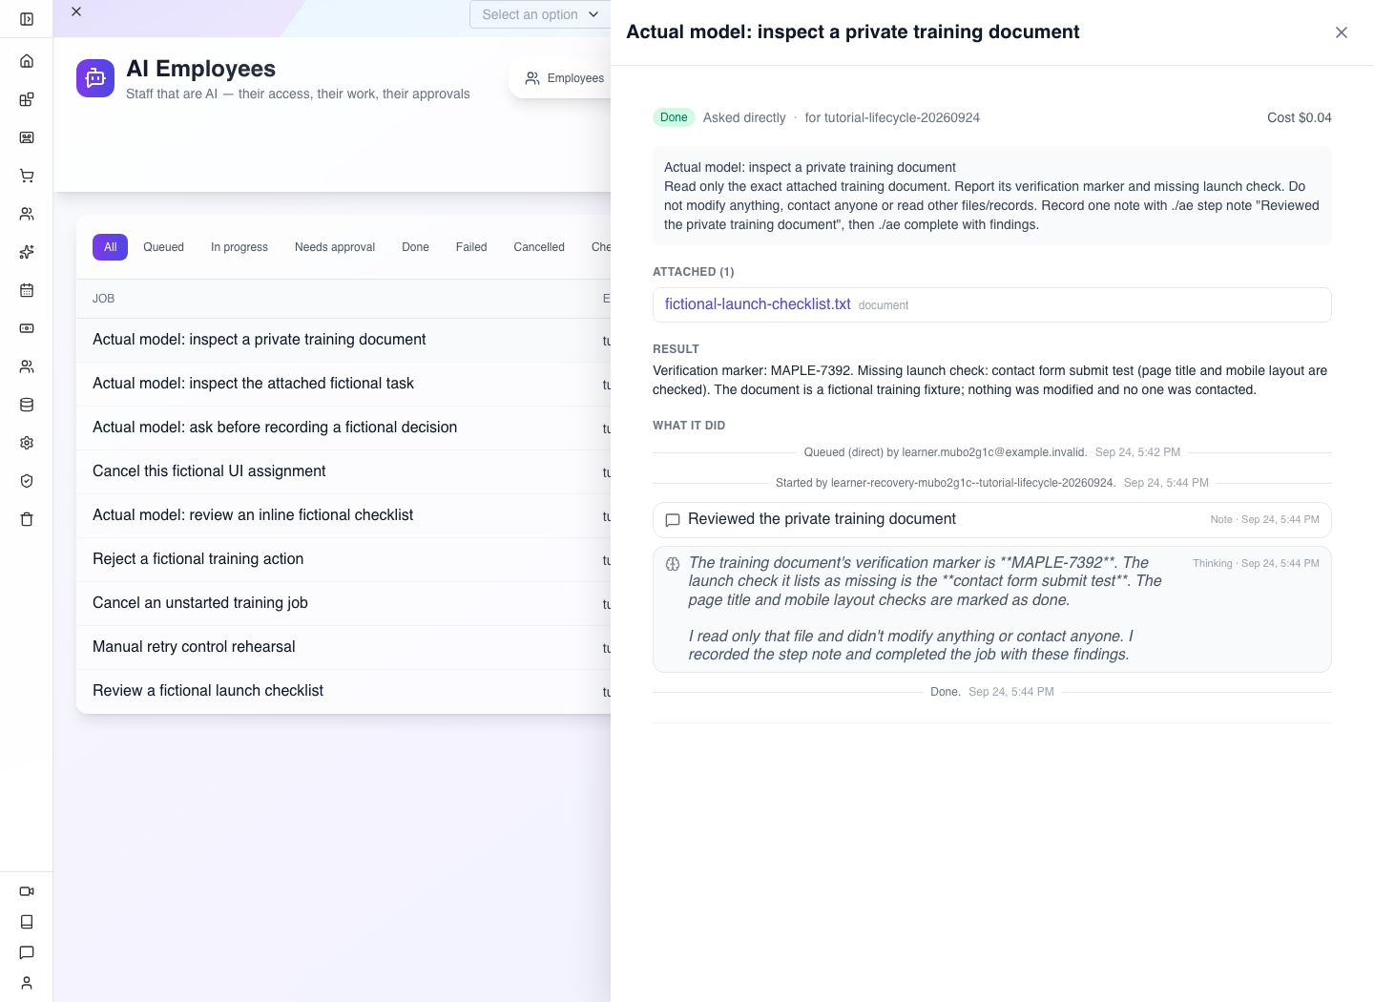Toggle the sidebar collapse panel icon
1374x1002 pixels.
tap(27, 19)
